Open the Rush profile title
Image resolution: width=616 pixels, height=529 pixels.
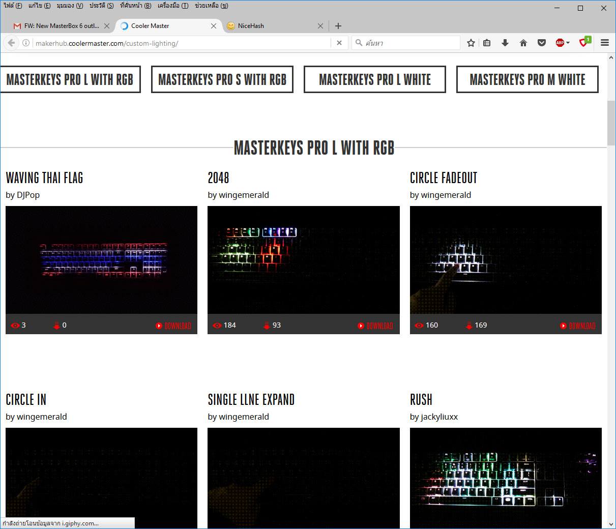click(x=421, y=400)
